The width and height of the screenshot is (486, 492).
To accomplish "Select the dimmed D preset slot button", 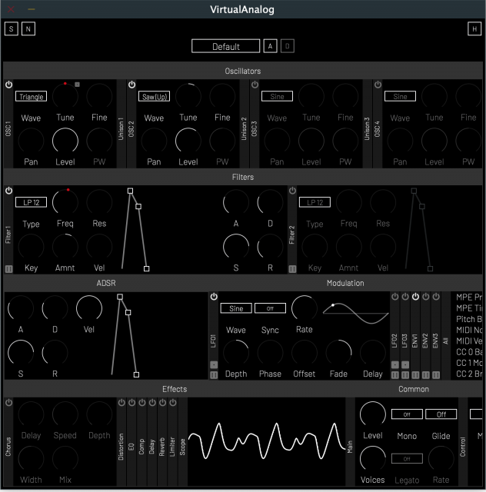I will pos(288,46).
